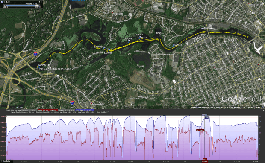Close the time slider panel
The height and width of the screenshot is (163, 265).
click(x=42, y=2)
